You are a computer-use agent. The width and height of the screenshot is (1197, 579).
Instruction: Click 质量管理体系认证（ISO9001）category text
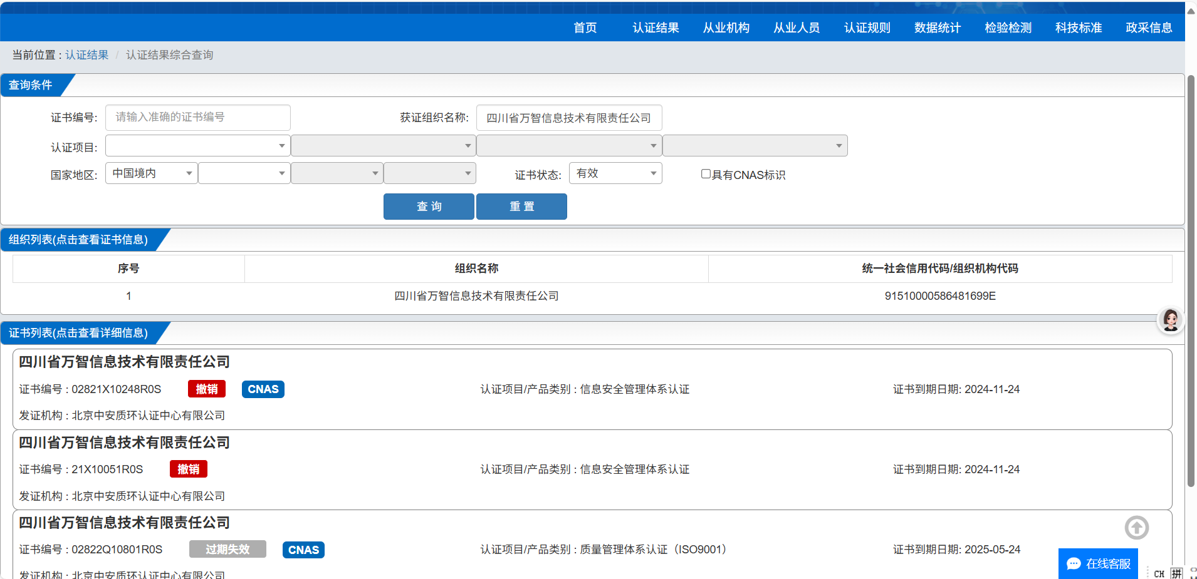(x=656, y=550)
